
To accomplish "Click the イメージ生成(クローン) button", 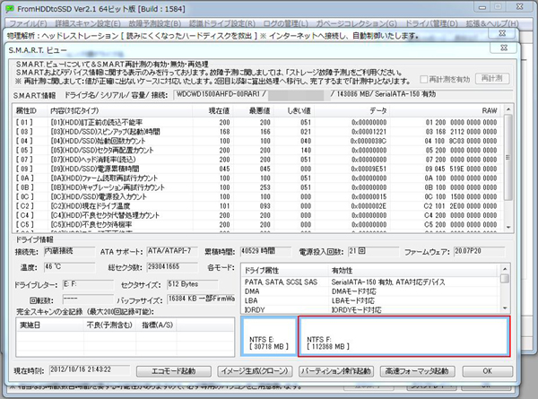I will tap(255, 371).
